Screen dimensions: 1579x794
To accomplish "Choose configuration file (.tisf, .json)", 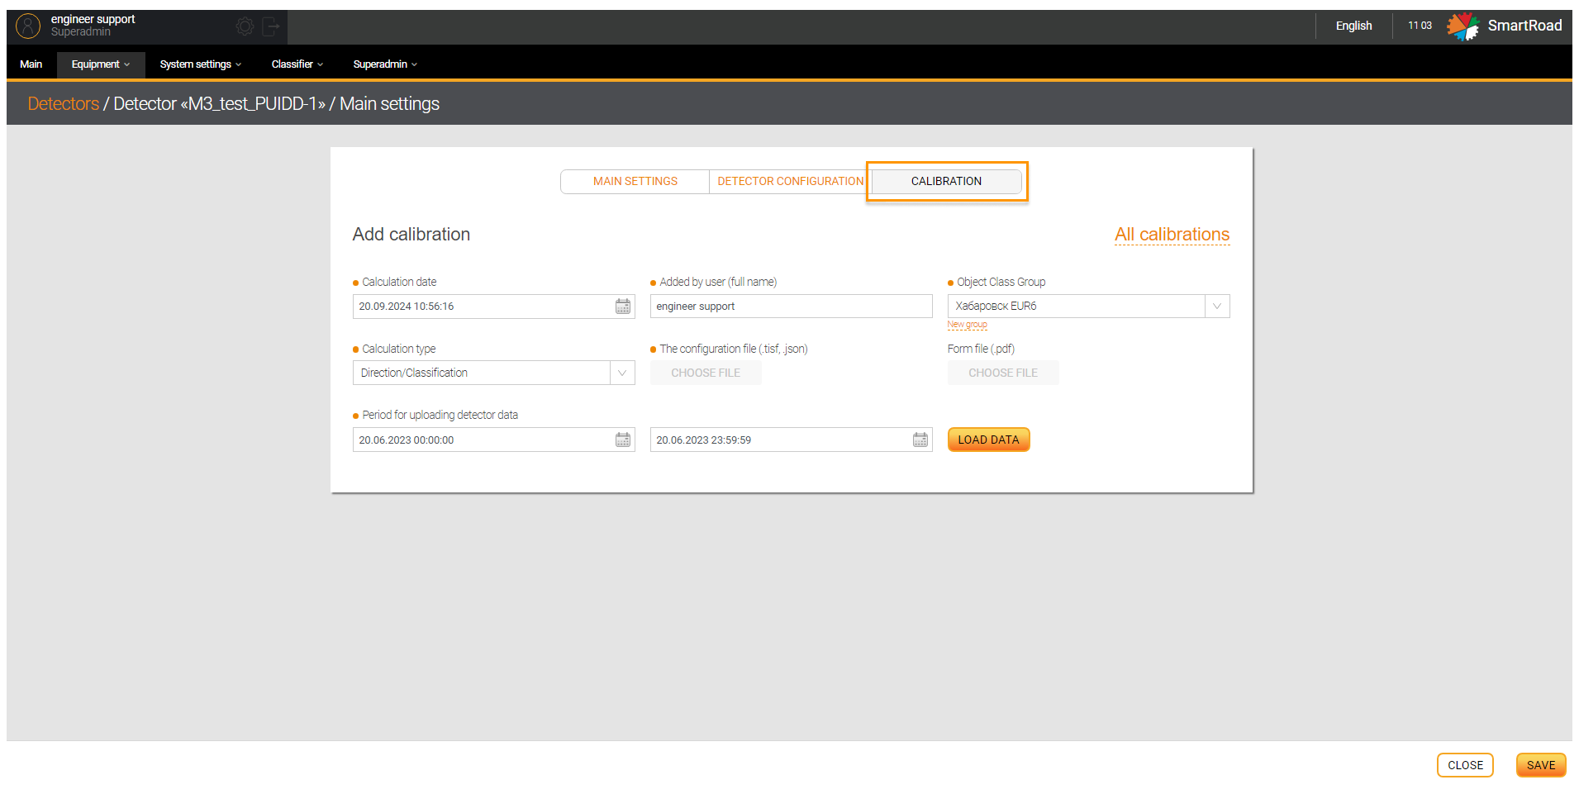I will tap(706, 373).
